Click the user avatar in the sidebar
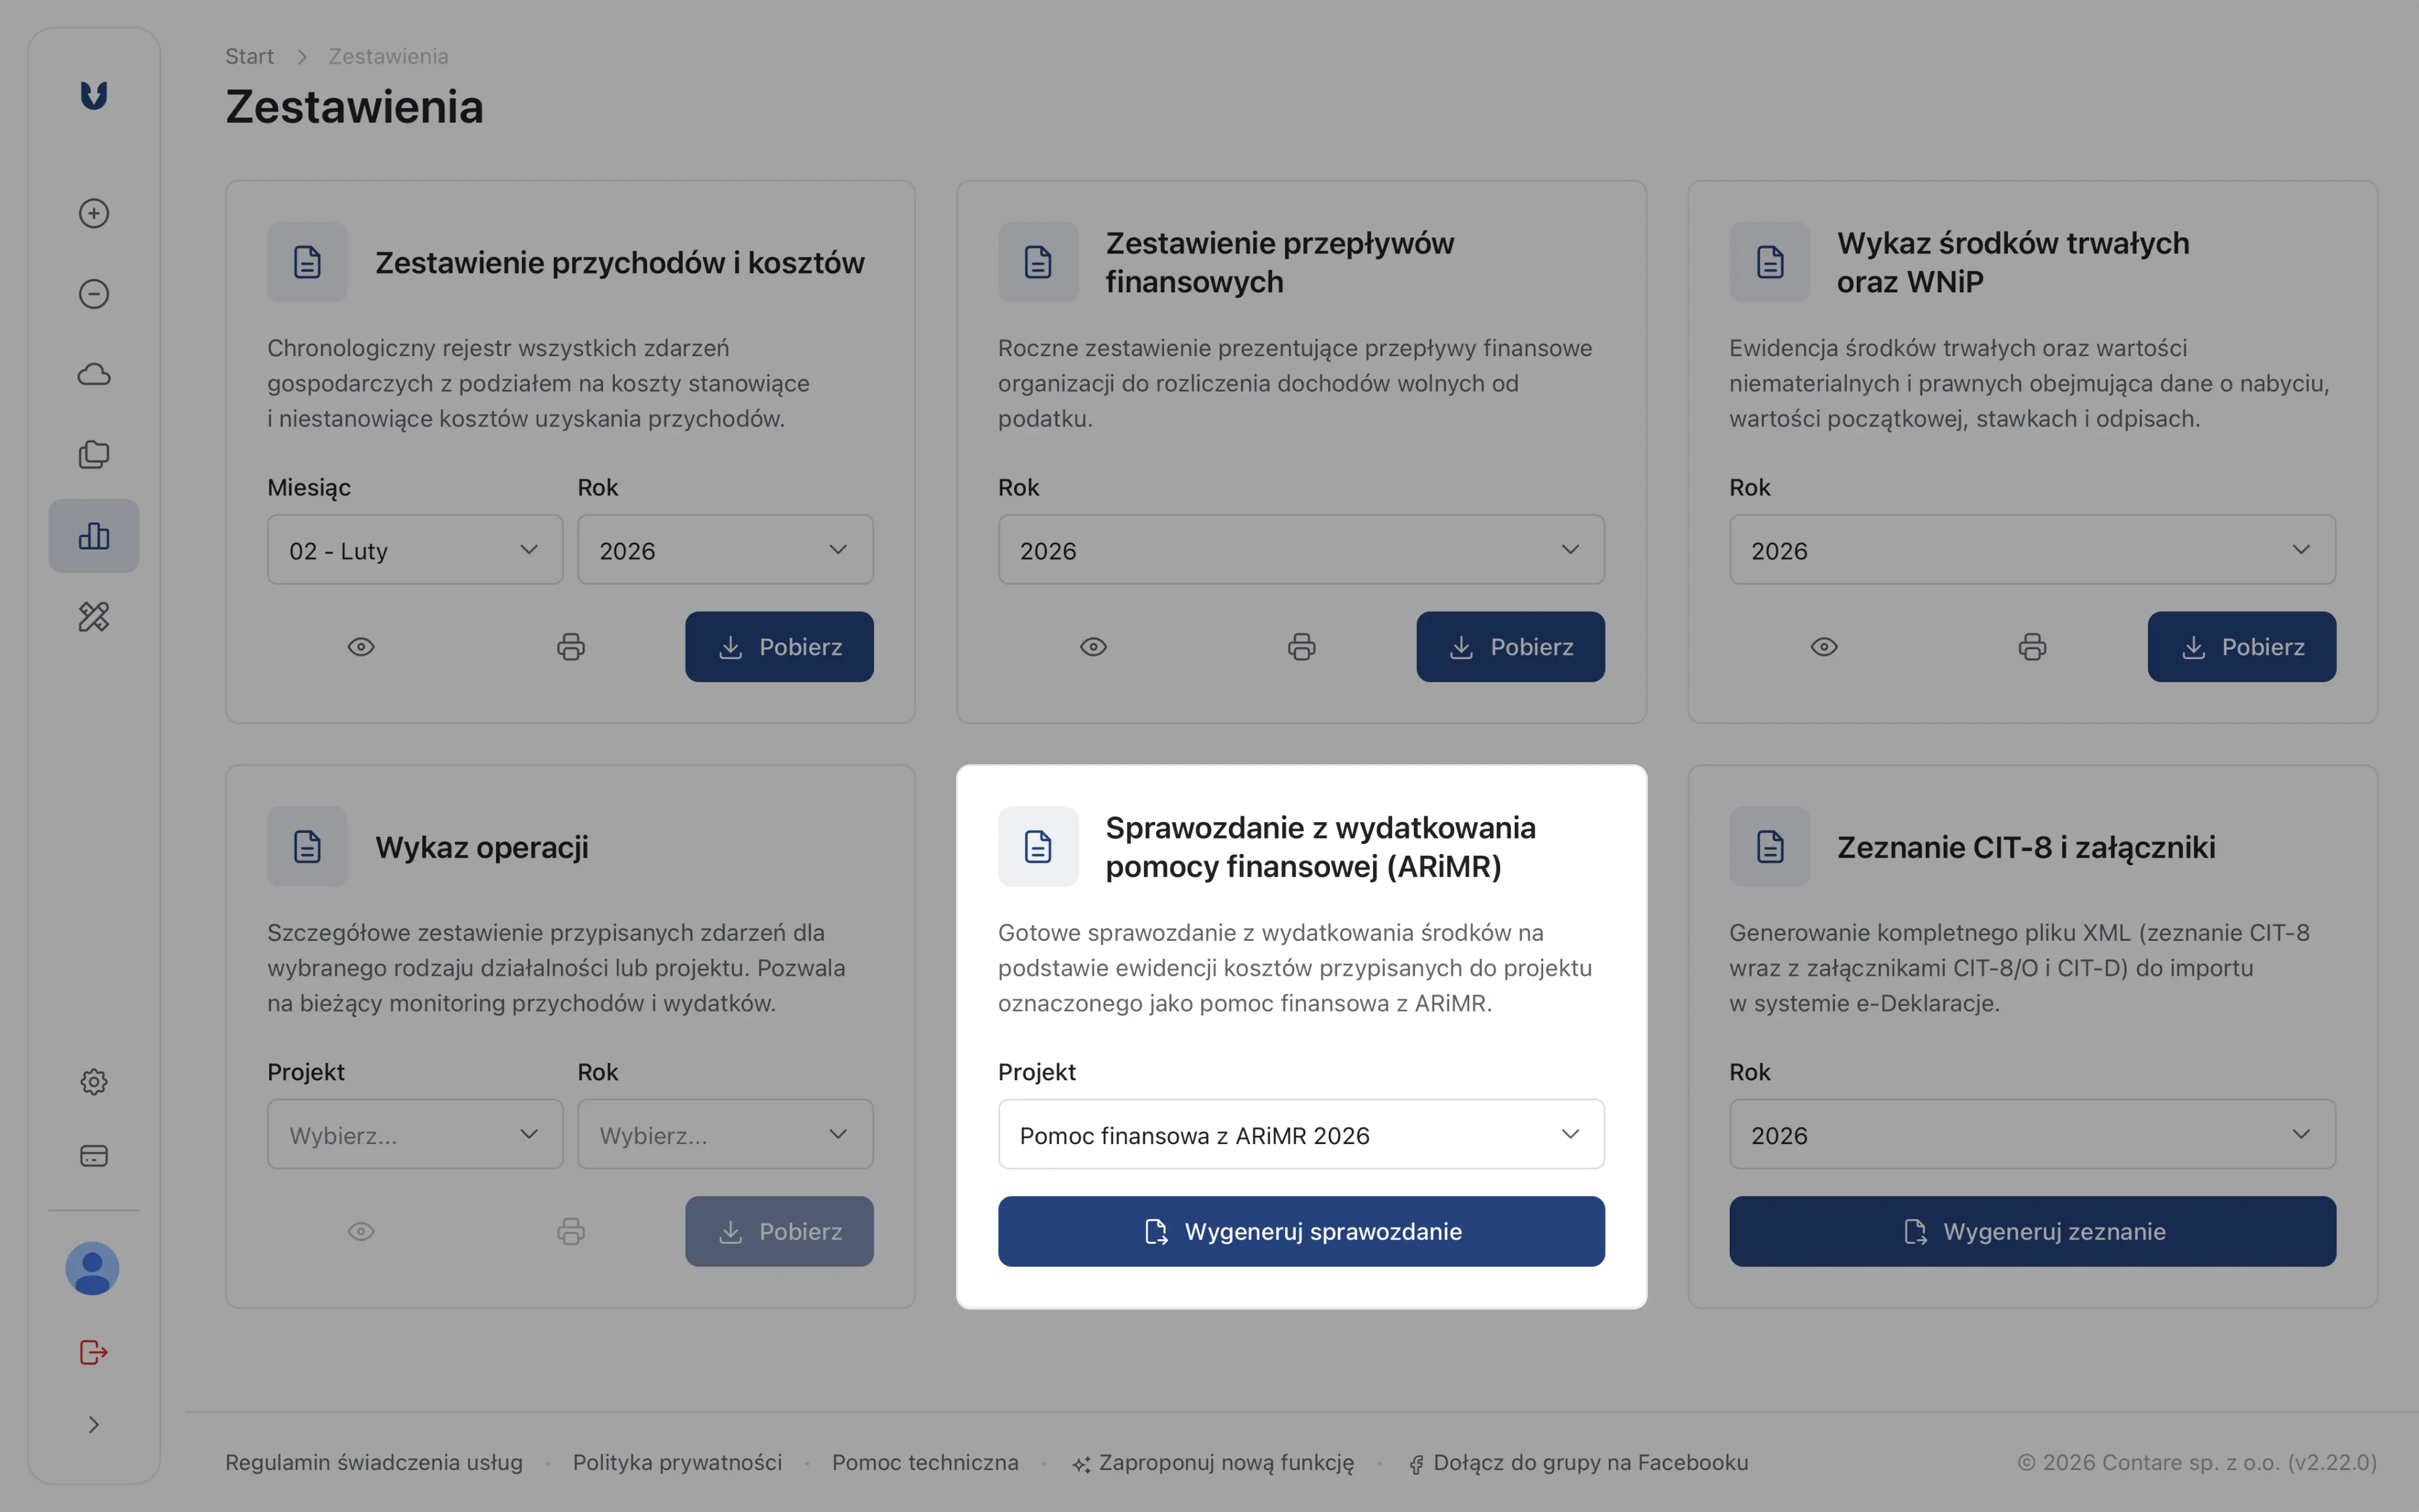The image size is (2419, 1512). pos(92,1268)
